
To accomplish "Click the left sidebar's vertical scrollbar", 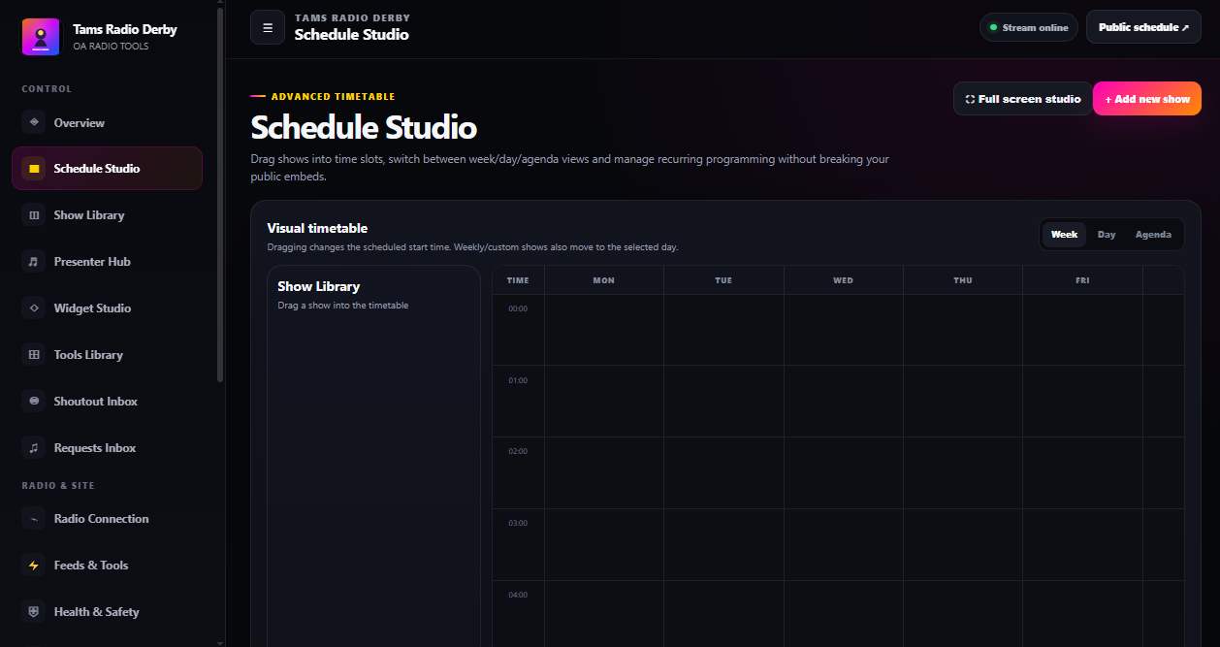I will tap(220, 194).
